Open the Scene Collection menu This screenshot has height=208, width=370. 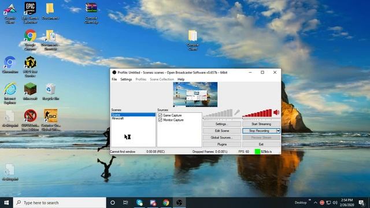coord(162,79)
